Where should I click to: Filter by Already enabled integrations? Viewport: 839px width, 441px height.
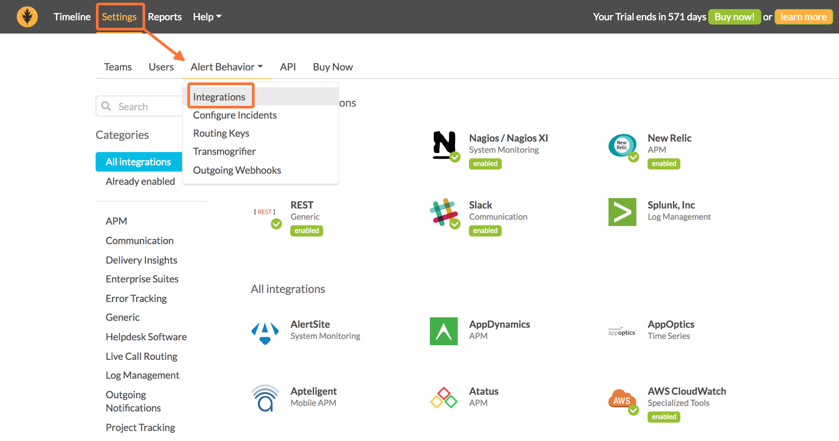click(x=140, y=182)
